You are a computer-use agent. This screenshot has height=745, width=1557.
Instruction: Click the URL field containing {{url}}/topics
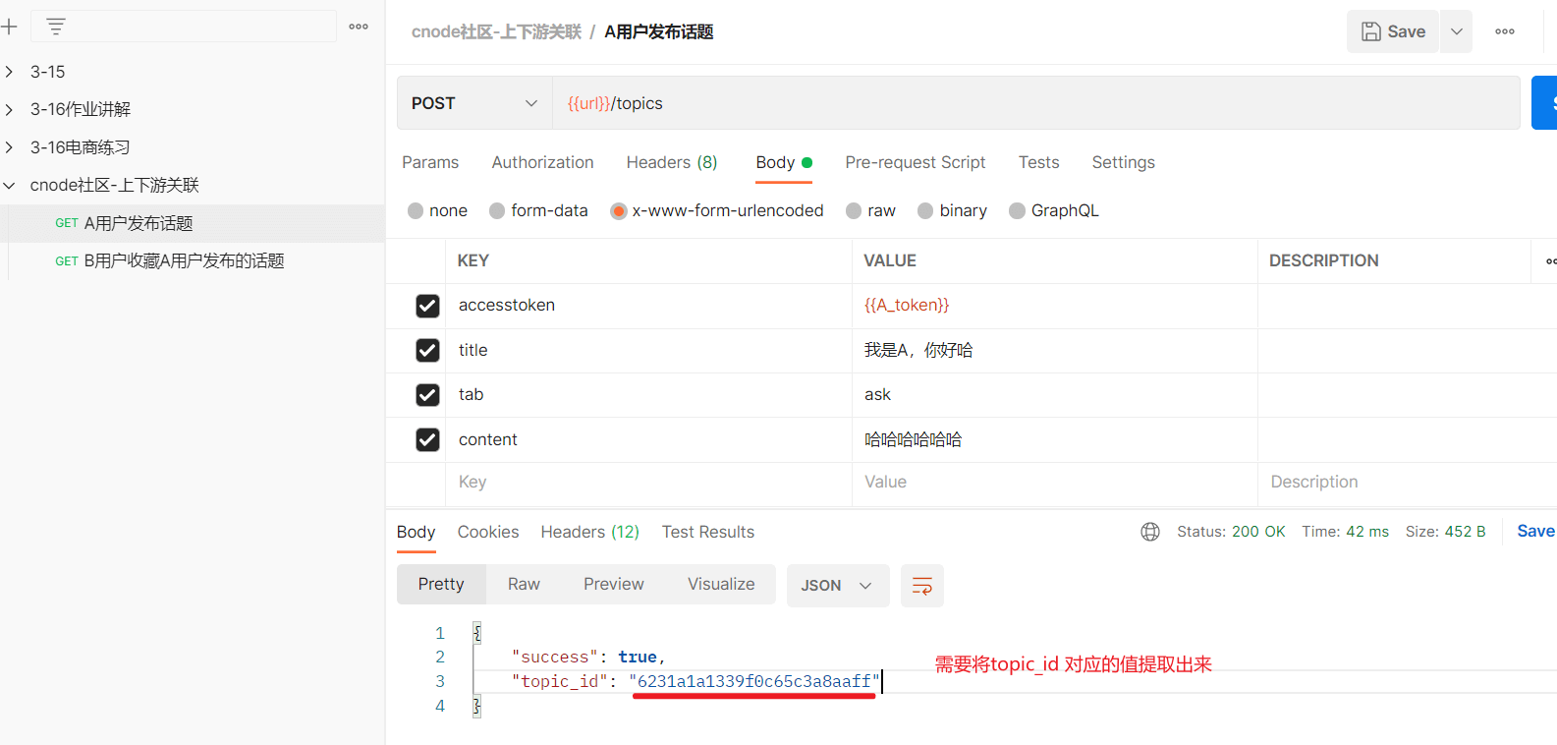(1036, 103)
